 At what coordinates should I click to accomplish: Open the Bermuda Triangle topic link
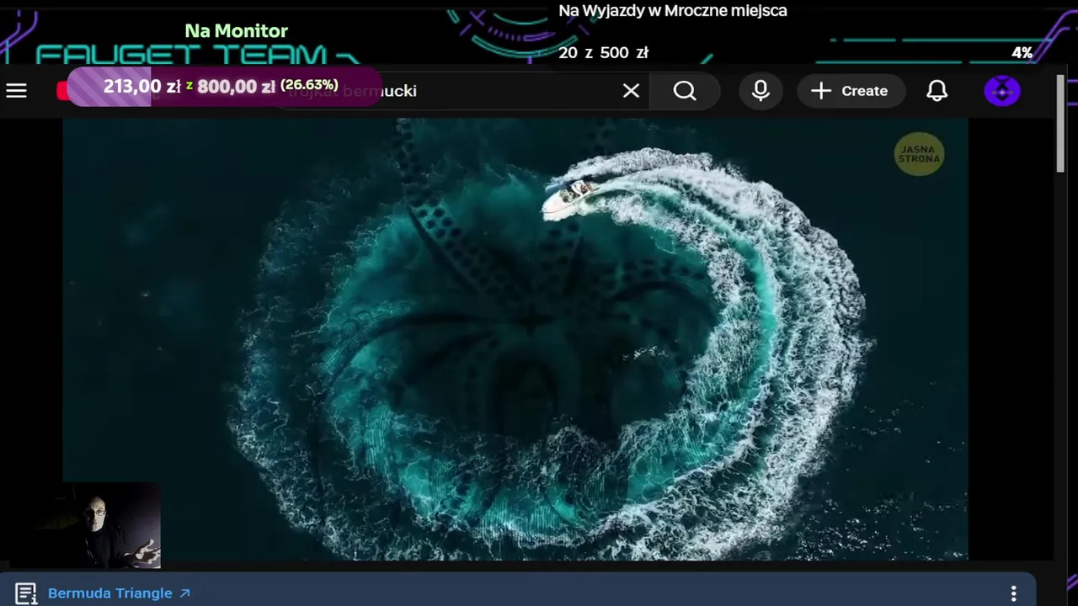pyautogui.click(x=119, y=593)
